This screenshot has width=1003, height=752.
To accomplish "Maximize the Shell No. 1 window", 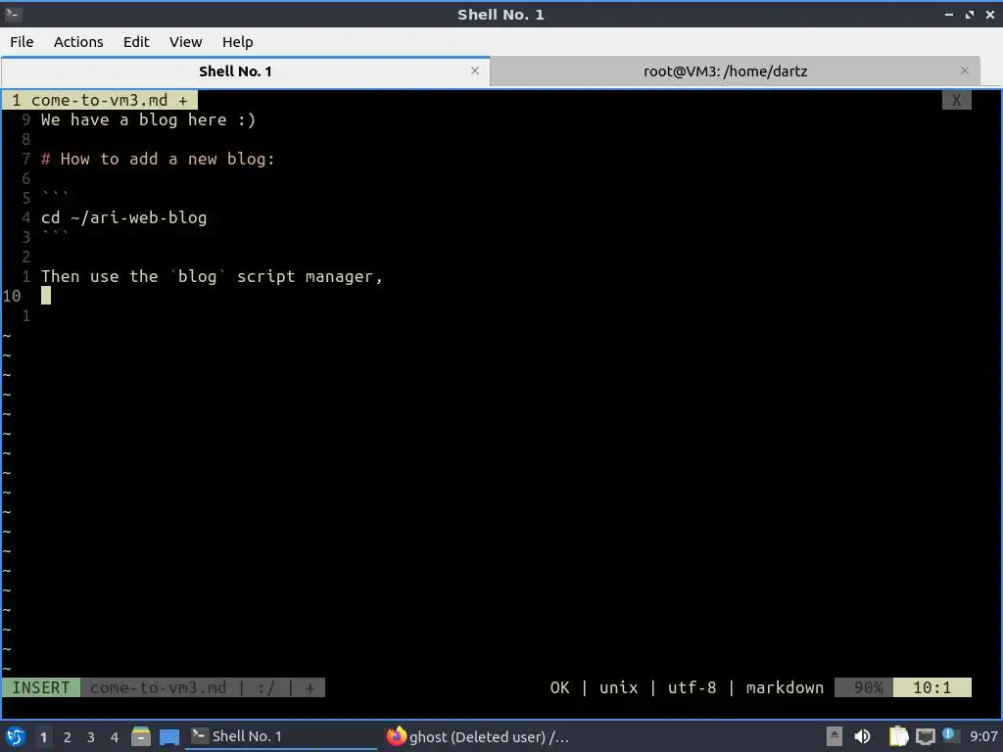I will (970, 14).
